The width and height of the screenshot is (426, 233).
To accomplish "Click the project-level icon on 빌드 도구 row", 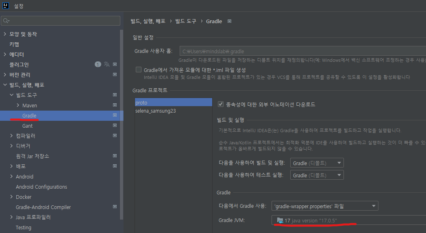I will click(x=115, y=95).
